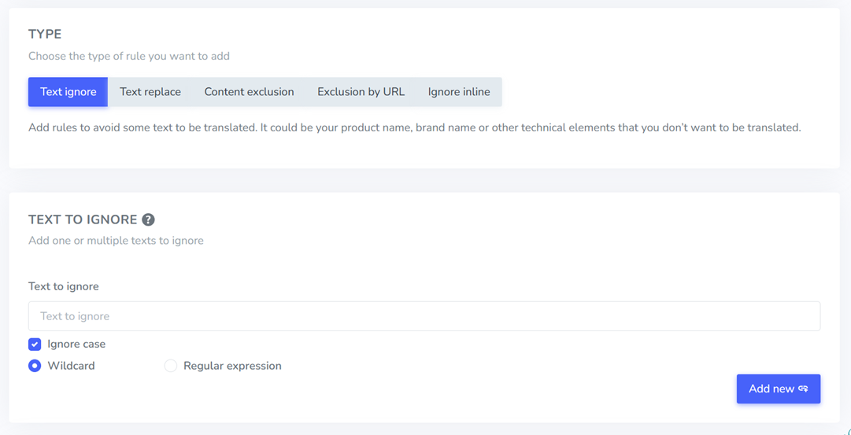Click the arrows icon in Add new button
Screen dimensions: 851x435
tap(803, 389)
